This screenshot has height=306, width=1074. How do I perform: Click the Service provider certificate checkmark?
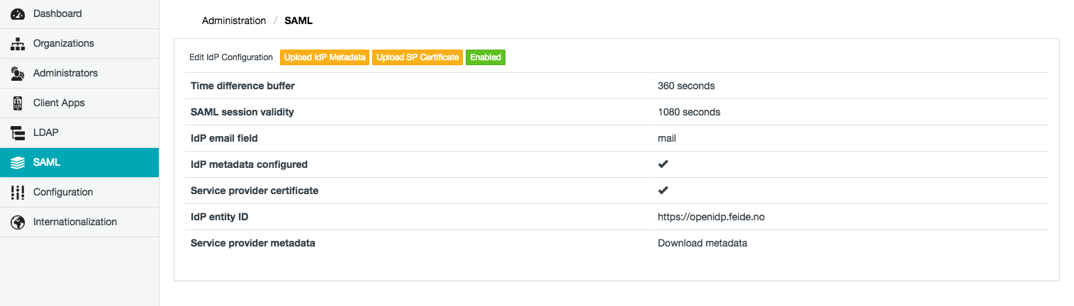click(663, 191)
